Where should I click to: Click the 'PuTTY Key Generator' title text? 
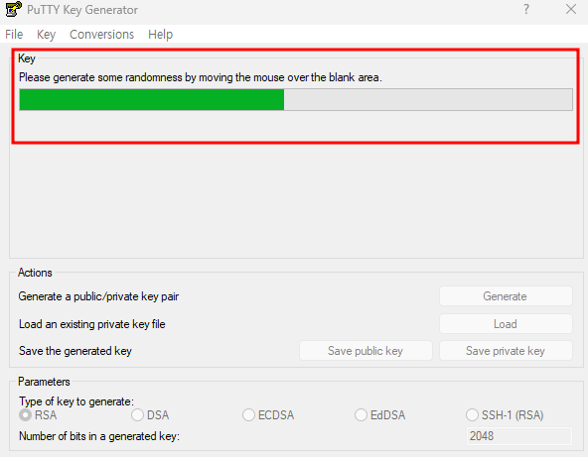click(x=82, y=10)
